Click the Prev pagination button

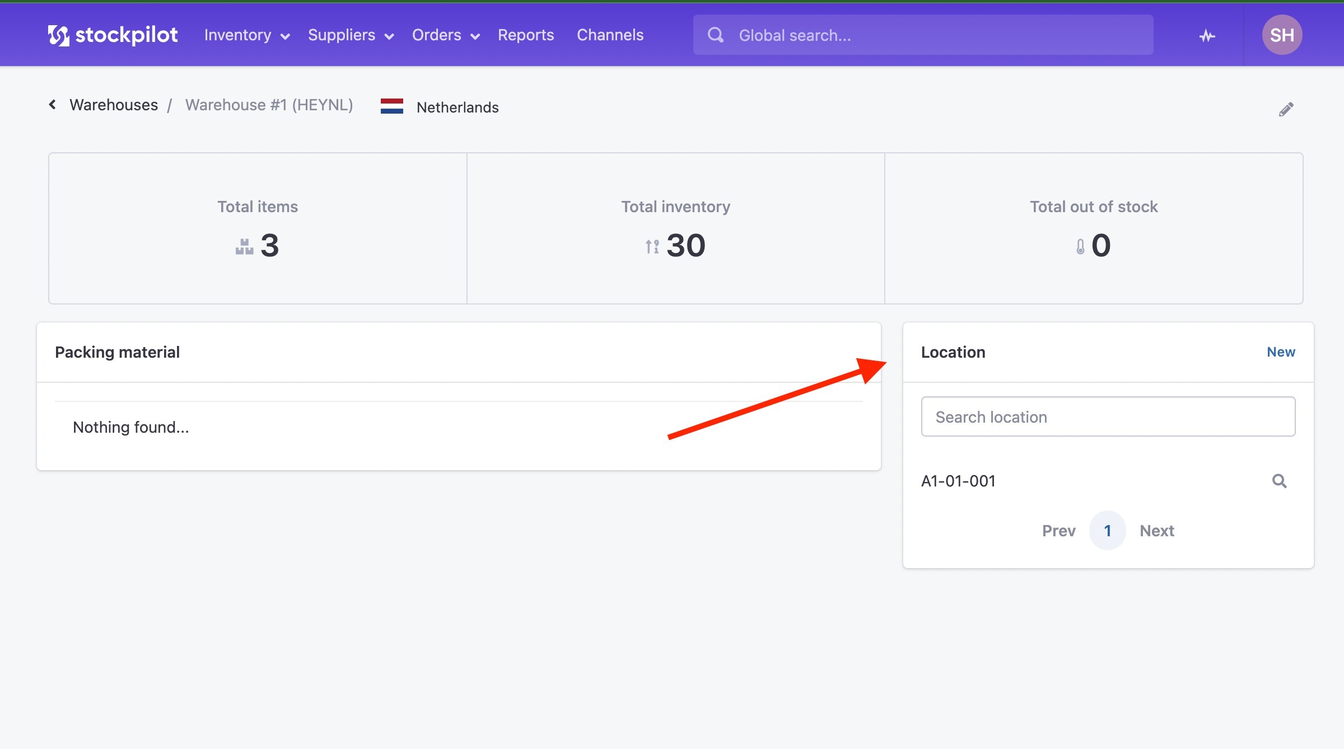tap(1058, 531)
